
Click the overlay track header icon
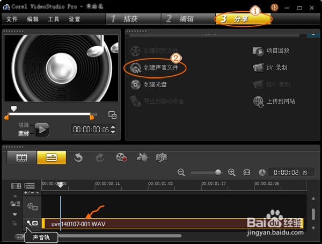(x=32, y=206)
